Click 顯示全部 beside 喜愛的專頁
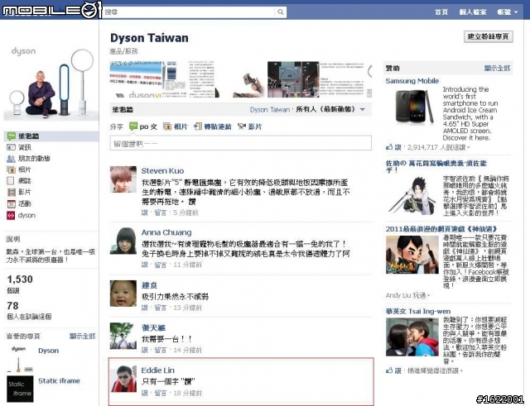Image resolution: width=530 pixels, height=406 pixels. pyautogui.click(x=82, y=337)
